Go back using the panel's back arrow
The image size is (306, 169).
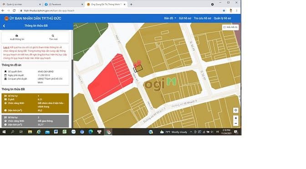4,26
